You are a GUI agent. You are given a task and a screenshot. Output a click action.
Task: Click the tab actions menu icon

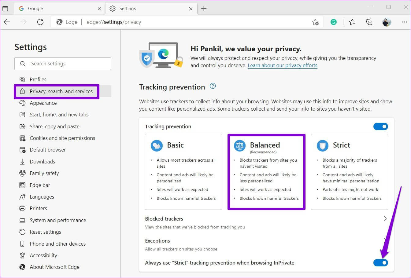[x=5, y=9]
